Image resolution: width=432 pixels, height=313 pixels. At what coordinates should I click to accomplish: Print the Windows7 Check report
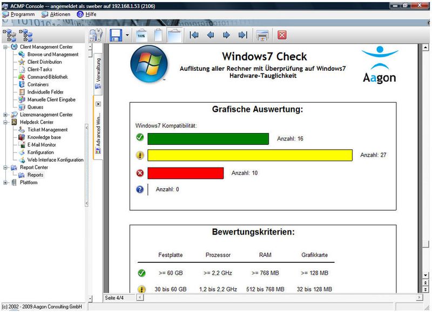[x=262, y=35]
